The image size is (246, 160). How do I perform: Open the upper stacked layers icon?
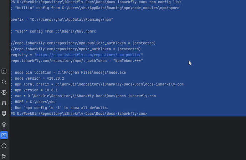[x=4, y=103]
